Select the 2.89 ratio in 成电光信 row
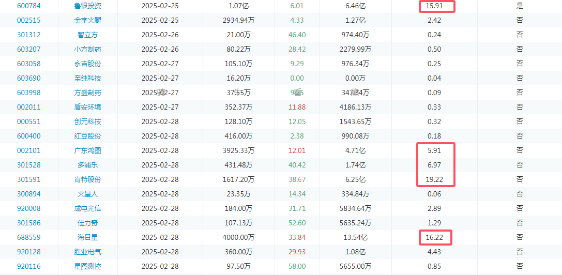562x275 pixels. [x=434, y=208]
